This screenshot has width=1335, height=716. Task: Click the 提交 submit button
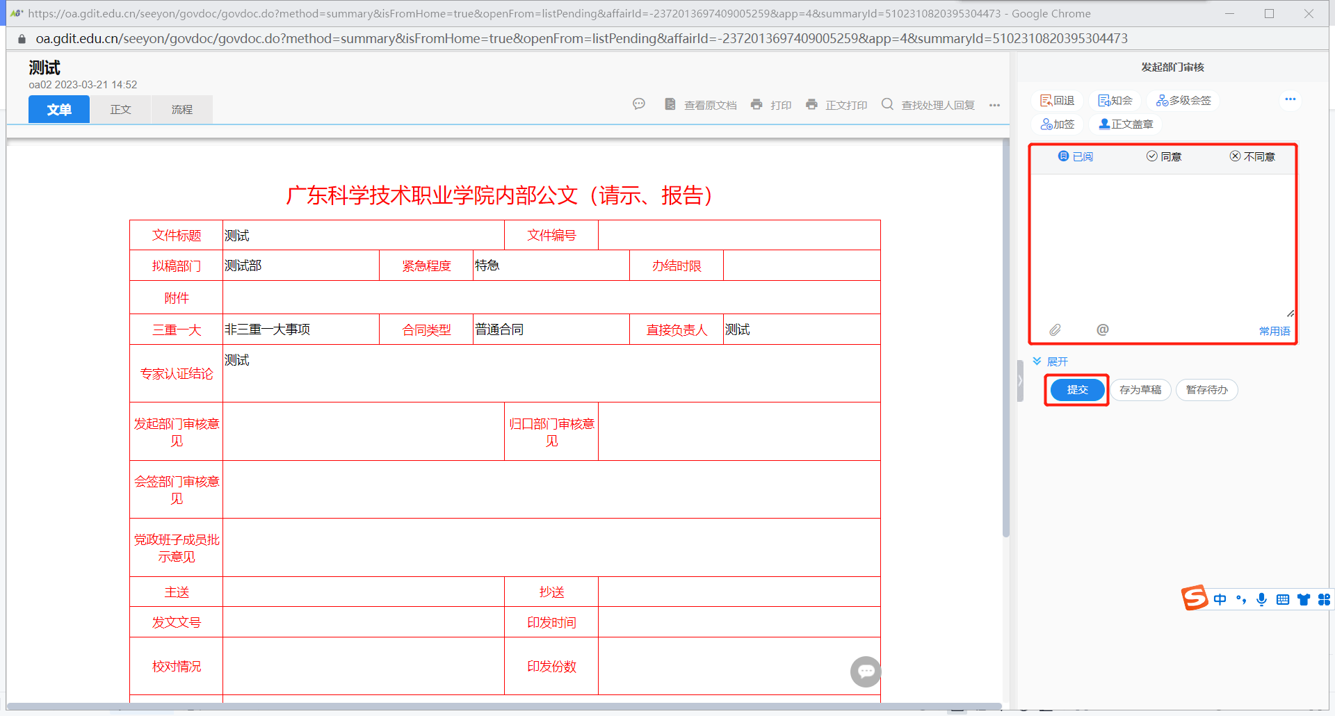click(x=1077, y=390)
